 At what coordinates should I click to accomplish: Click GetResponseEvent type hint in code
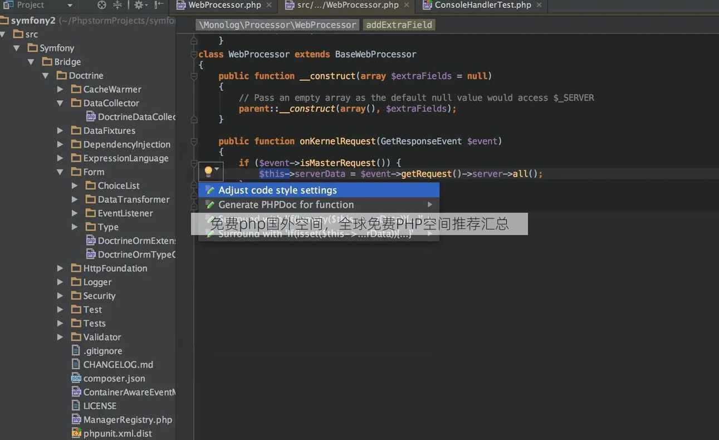point(421,141)
